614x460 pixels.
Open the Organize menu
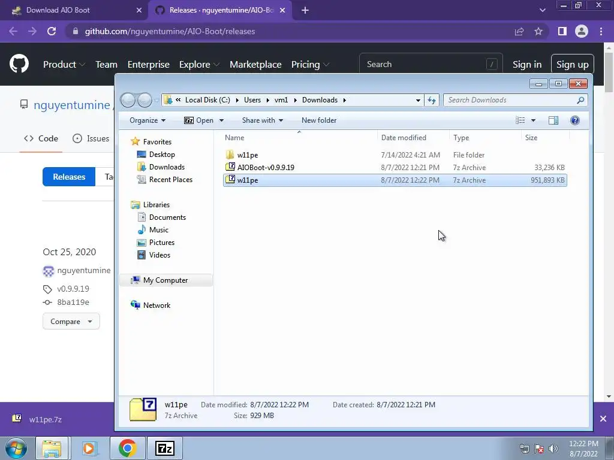148,120
